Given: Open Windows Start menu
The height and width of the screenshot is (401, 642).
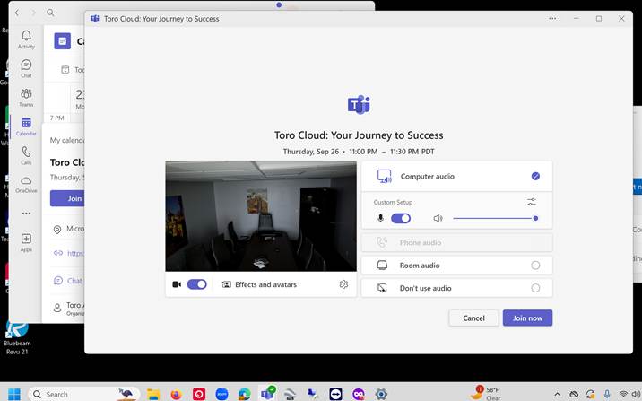Looking at the screenshot, I should click(x=14, y=395).
